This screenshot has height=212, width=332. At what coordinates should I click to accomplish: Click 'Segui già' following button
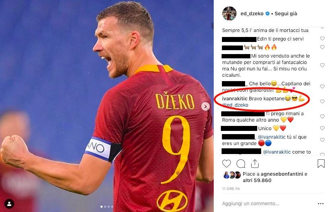tap(286, 14)
